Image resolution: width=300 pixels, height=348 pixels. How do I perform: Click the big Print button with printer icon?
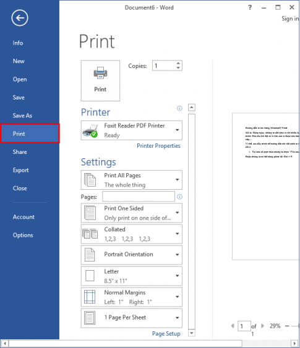point(100,80)
